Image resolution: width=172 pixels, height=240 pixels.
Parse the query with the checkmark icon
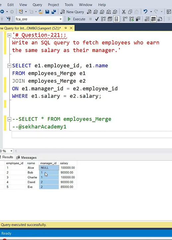click(97, 19)
